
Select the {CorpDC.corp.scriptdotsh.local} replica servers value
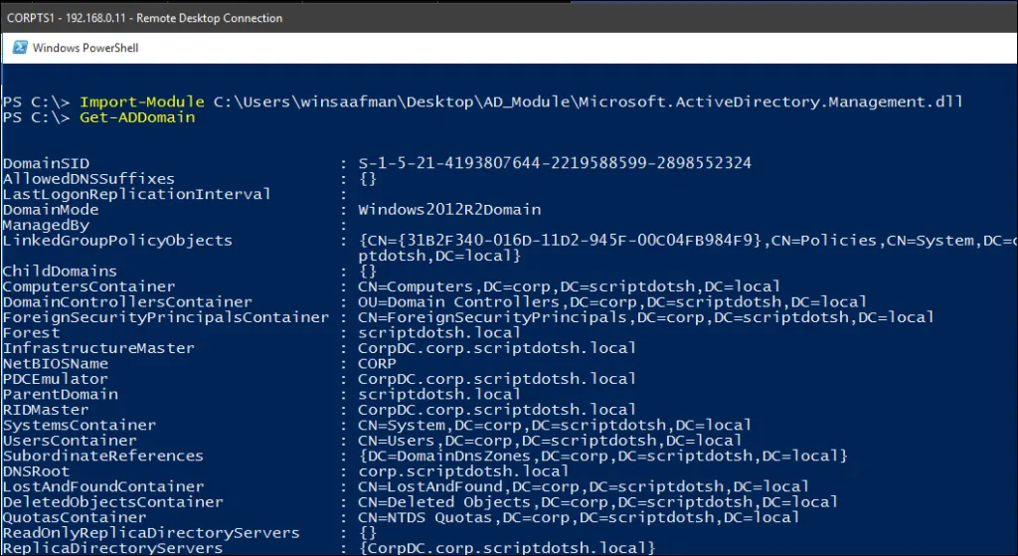pyautogui.click(x=507, y=548)
